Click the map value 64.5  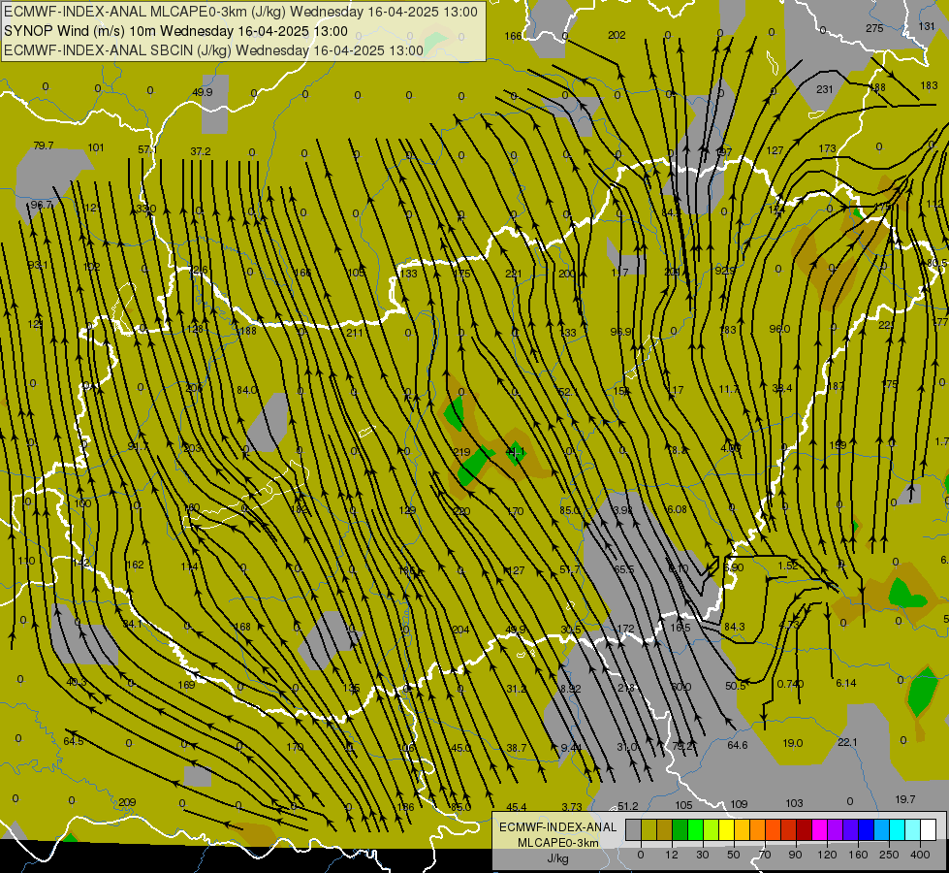74,741
